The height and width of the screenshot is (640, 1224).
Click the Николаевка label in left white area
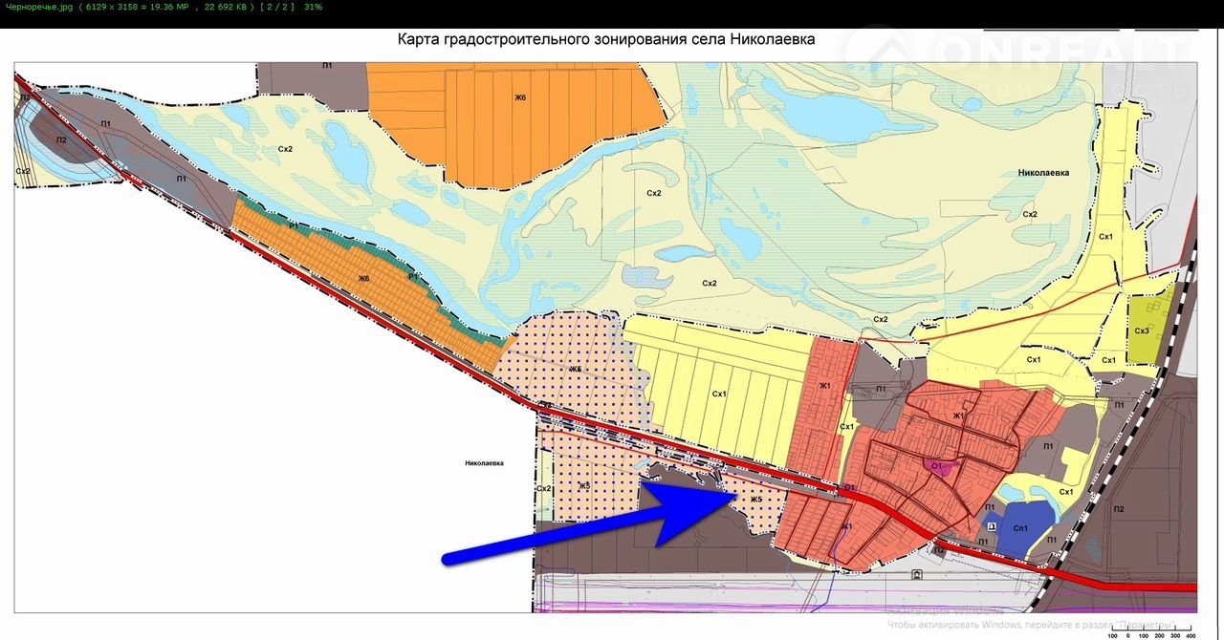[484, 463]
